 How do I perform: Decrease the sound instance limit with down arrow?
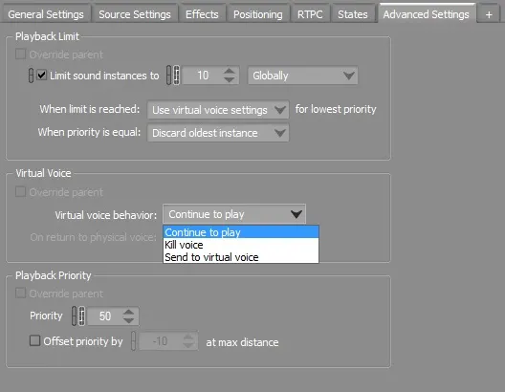[x=230, y=79]
